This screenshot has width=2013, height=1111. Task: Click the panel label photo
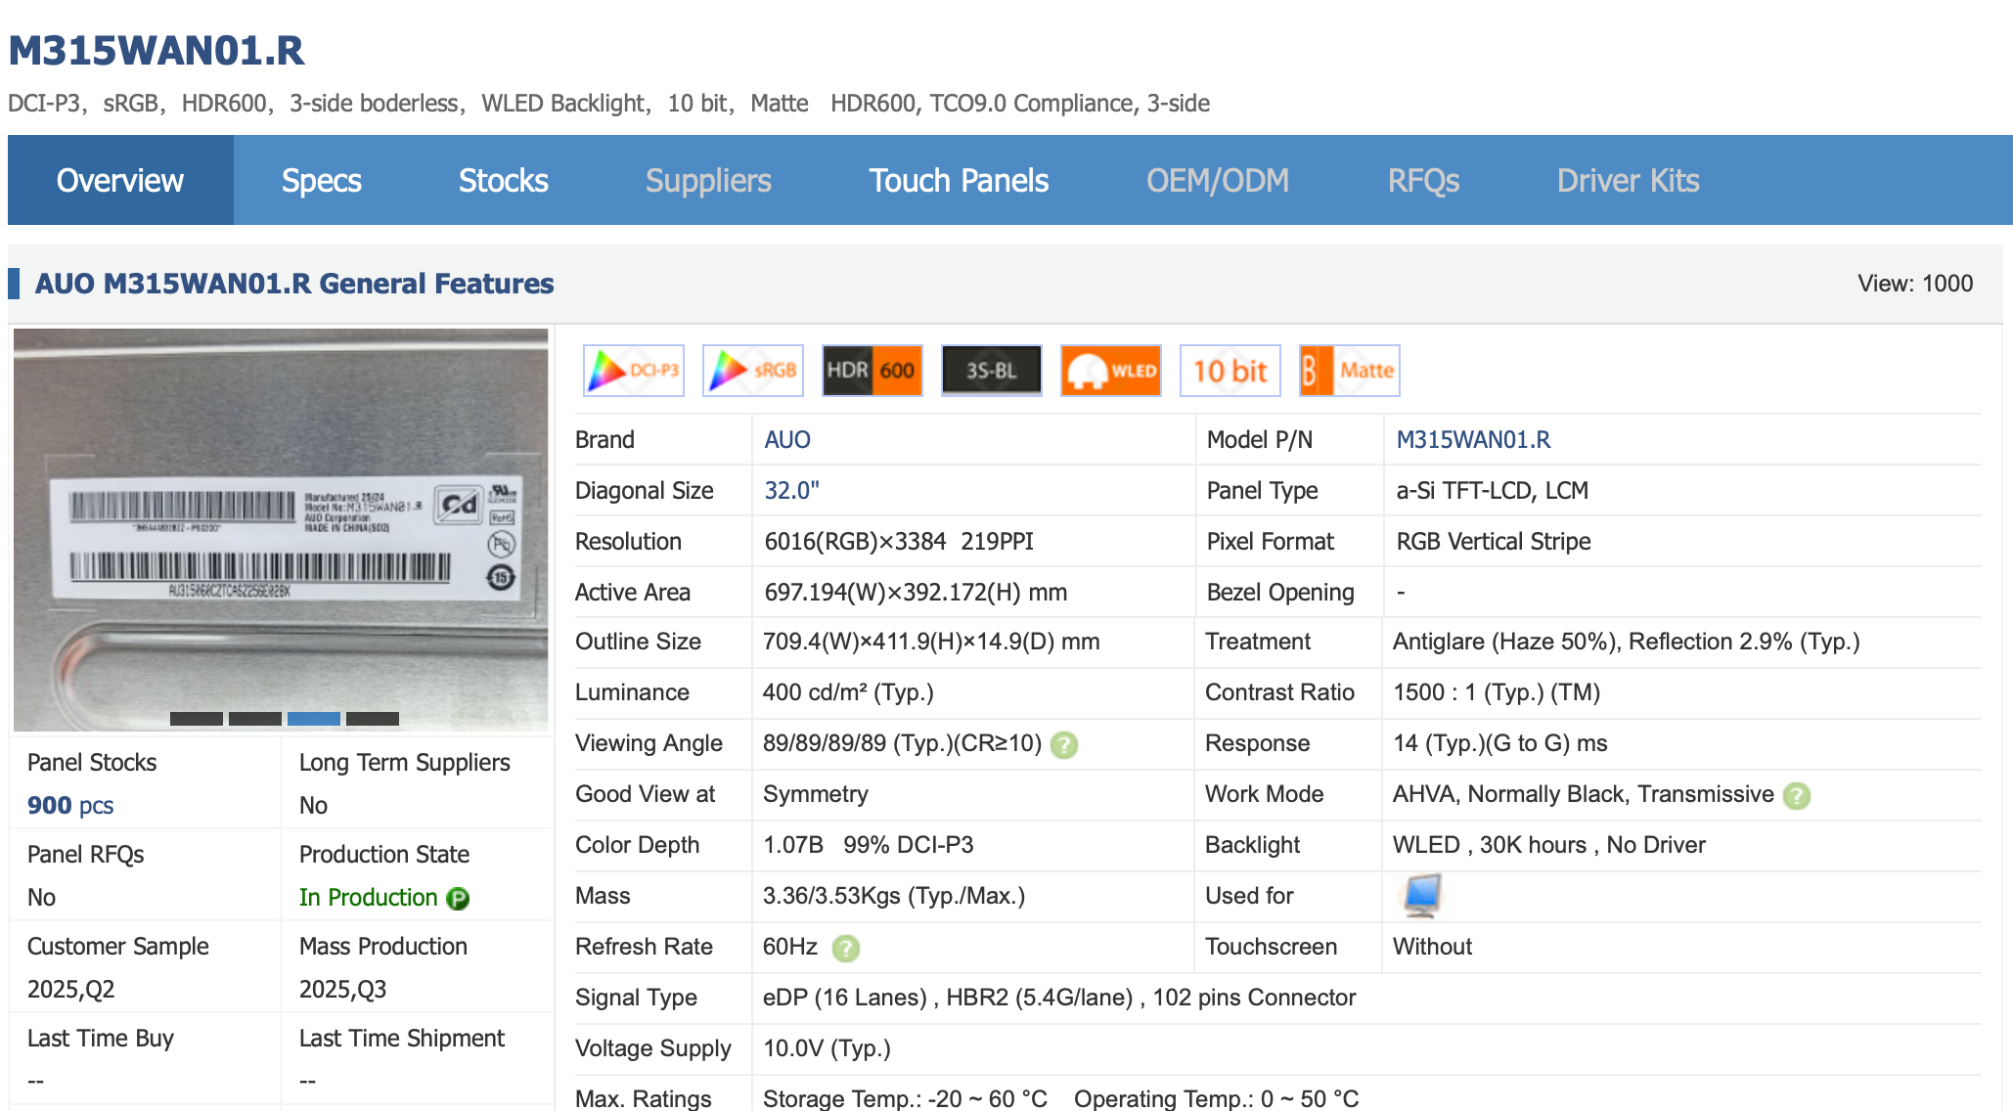click(281, 530)
